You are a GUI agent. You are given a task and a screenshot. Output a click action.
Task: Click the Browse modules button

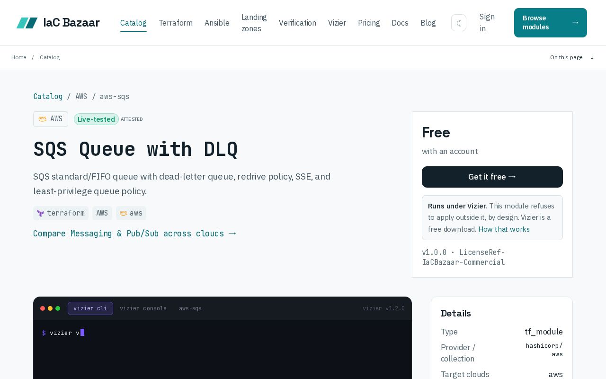[551, 23]
